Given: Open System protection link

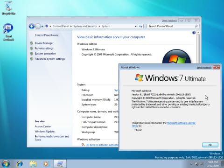Looking at the screenshot, I should [45, 54].
